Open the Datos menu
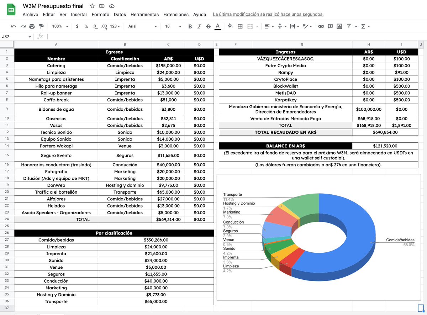Viewport: 427px width, 315px height. (x=120, y=15)
